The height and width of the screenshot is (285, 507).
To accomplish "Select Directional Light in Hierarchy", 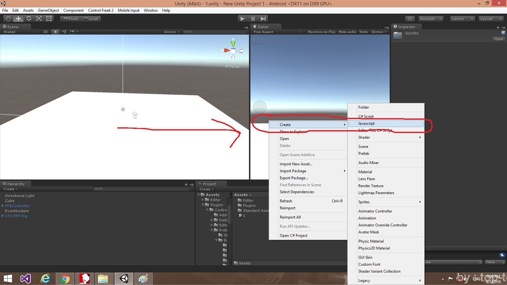I will click(20, 196).
